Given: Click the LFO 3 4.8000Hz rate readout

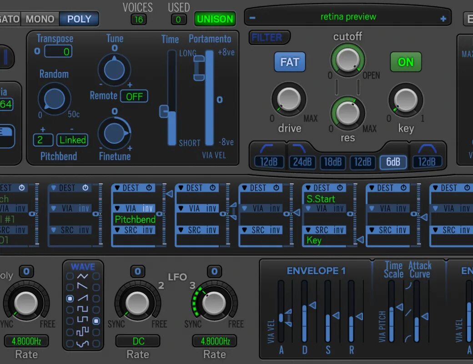Looking at the screenshot, I should (215, 341).
